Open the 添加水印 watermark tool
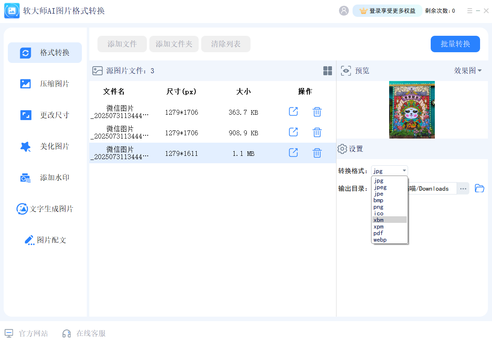This screenshot has width=492, height=345. coord(44,178)
